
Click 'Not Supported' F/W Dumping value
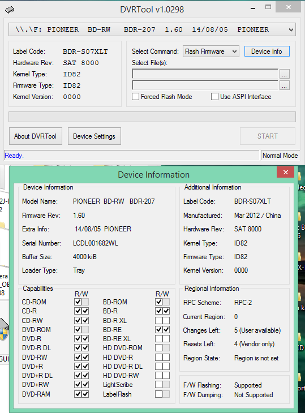(x=254, y=395)
